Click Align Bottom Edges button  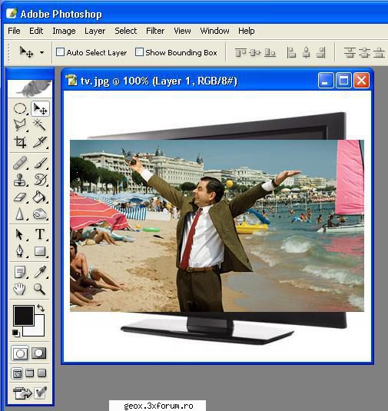click(x=270, y=53)
